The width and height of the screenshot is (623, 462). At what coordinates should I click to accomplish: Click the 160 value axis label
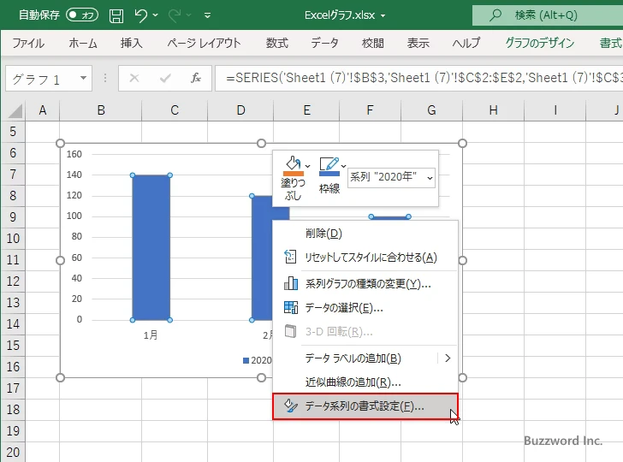(x=74, y=154)
